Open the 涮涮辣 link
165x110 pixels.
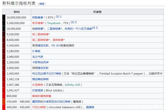point(90,107)
